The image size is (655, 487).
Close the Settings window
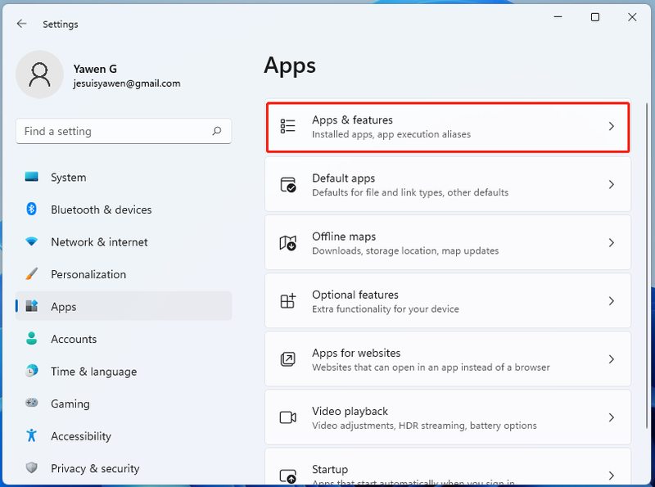click(x=632, y=17)
